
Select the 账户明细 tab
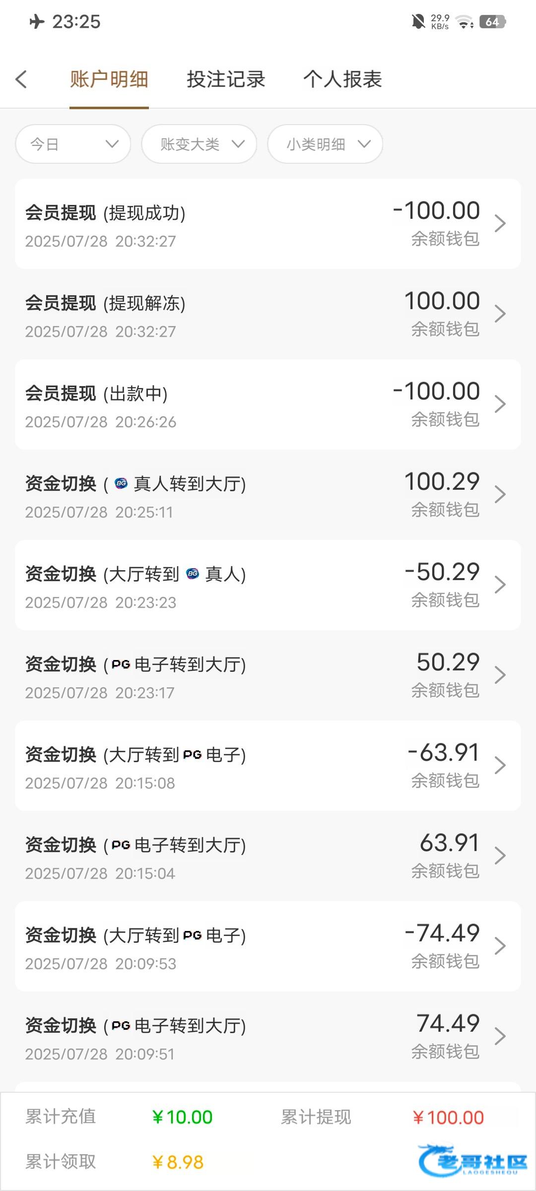(x=109, y=79)
